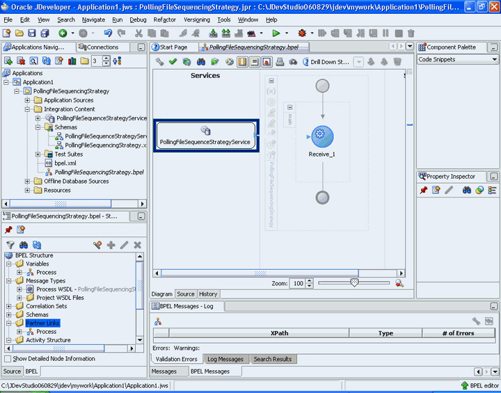Click the green Back navigation icon
501x393 pixels.
(63, 33)
